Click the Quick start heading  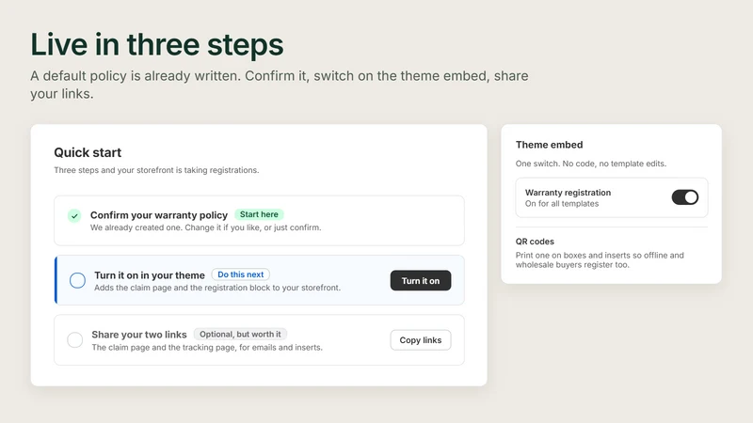click(x=88, y=152)
